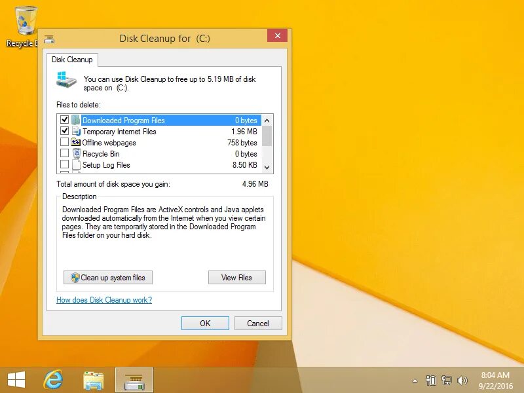Enable Recycle Bin cleanup

point(64,153)
